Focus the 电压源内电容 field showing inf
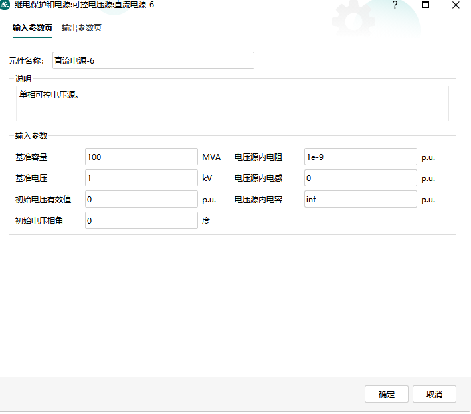 pyautogui.click(x=360, y=199)
